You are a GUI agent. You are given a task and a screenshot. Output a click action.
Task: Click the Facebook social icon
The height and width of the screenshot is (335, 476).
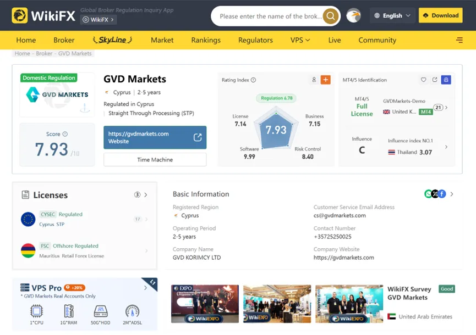(x=442, y=194)
